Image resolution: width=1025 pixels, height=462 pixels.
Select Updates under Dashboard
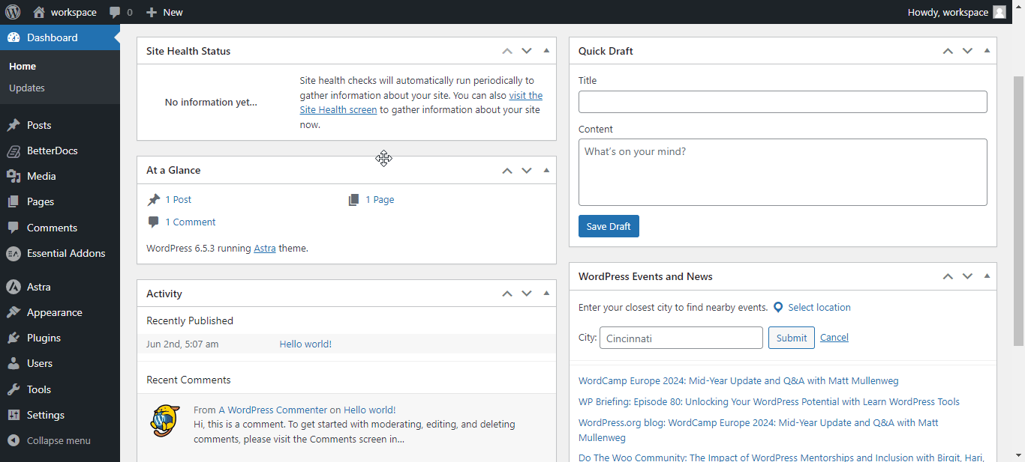tap(26, 88)
